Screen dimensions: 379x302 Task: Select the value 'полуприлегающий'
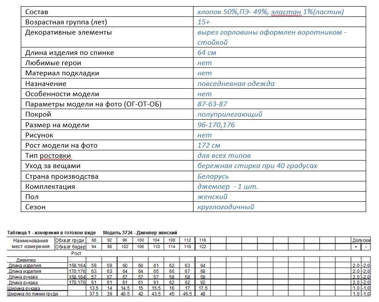coord(230,114)
